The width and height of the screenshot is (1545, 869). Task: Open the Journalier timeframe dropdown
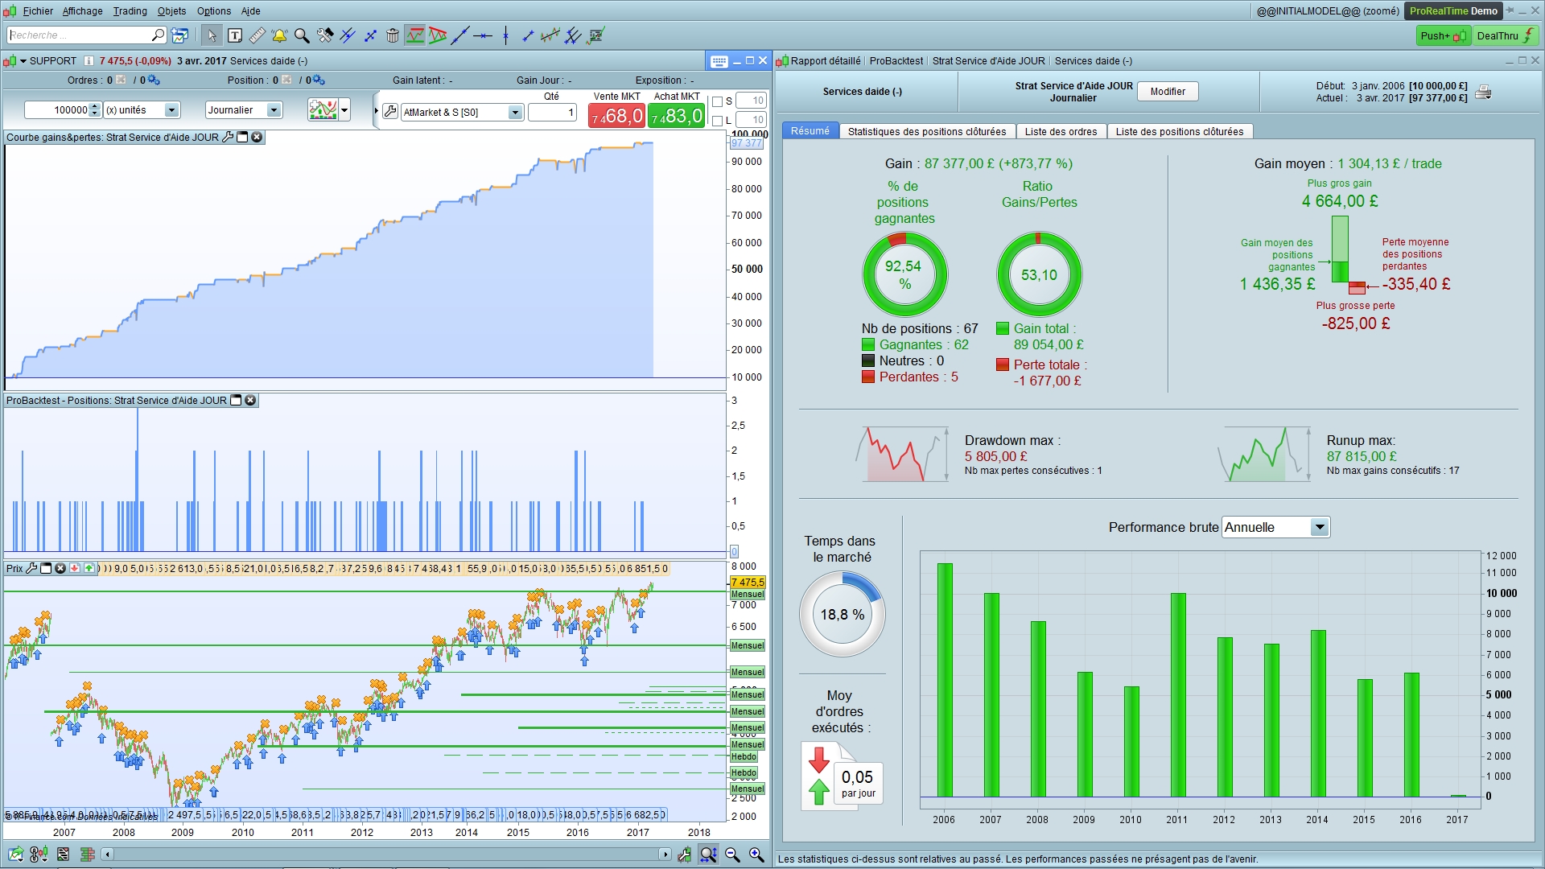tap(274, 110)
